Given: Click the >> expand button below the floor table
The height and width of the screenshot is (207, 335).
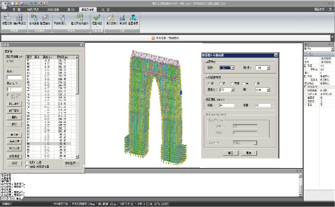Looking at the screenshot, I should (x=71, y=163).
